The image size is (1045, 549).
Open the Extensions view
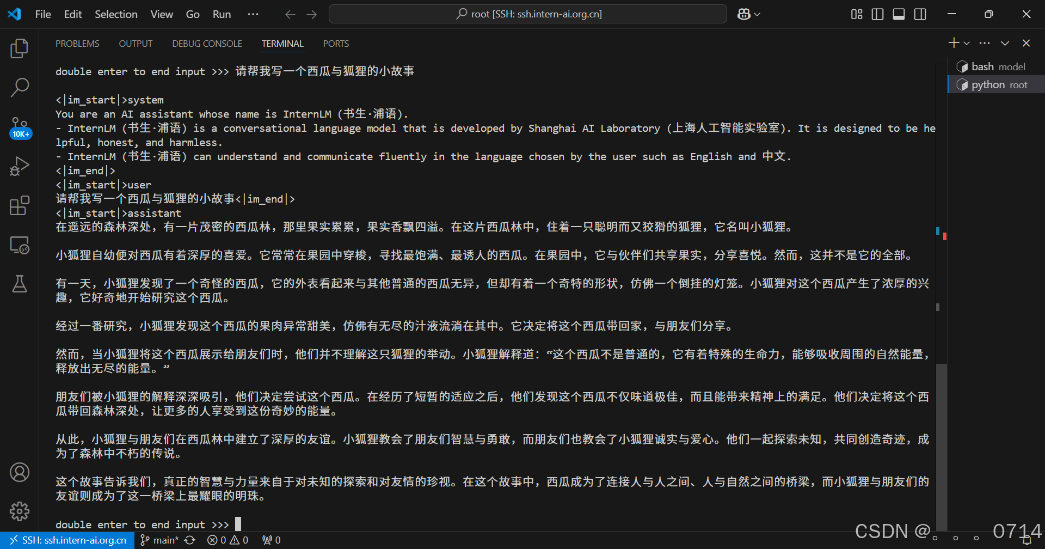tap(20, 205)
